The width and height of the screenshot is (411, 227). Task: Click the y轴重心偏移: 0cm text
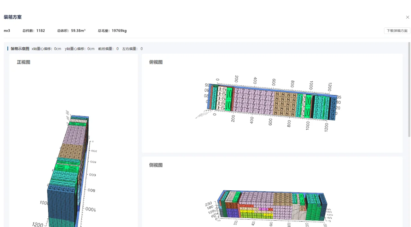80,49
